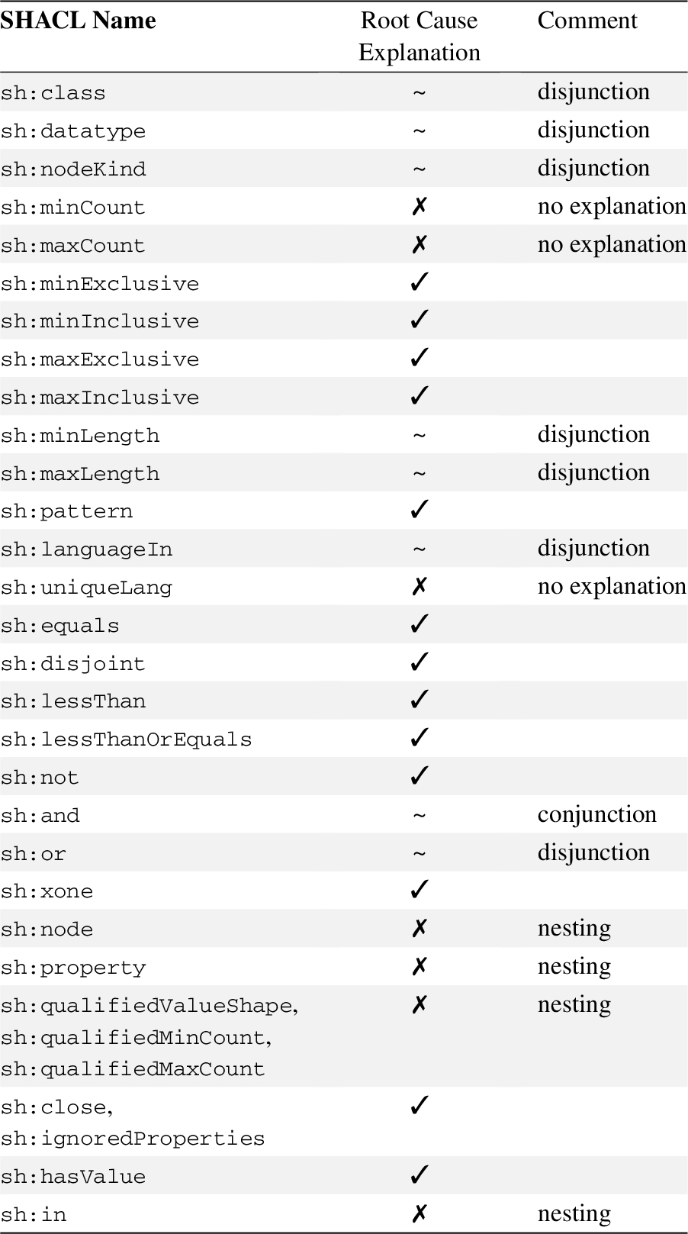
Task: Click the Root Cause Explanation header
Action: click(x=419, y=36)
